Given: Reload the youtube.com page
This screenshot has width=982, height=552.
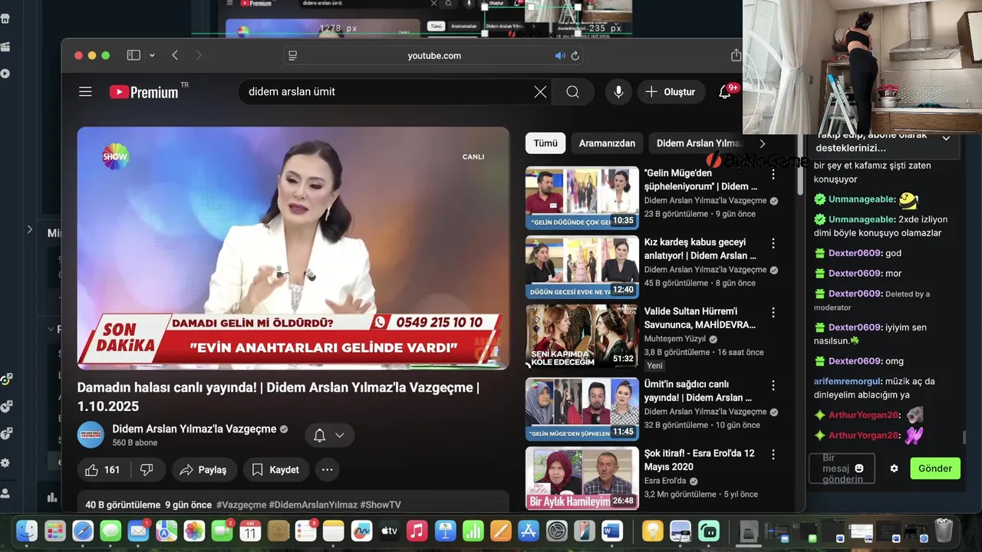Looking at the screenshot, I should click(575, 56).
